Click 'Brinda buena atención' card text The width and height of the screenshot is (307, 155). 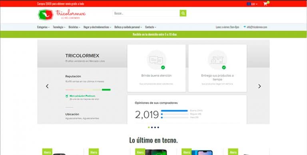coord(156,75)
